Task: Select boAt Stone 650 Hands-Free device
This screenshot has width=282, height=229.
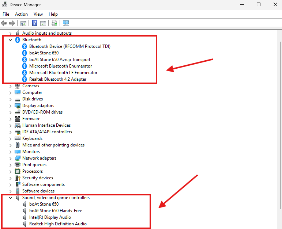Action: 55,211
